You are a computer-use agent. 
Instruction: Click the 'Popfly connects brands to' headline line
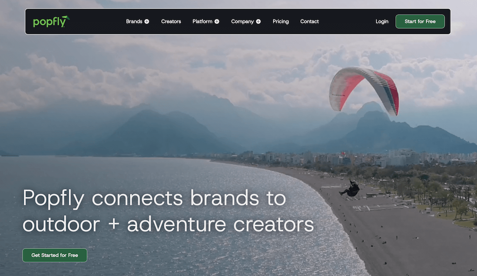154,198
